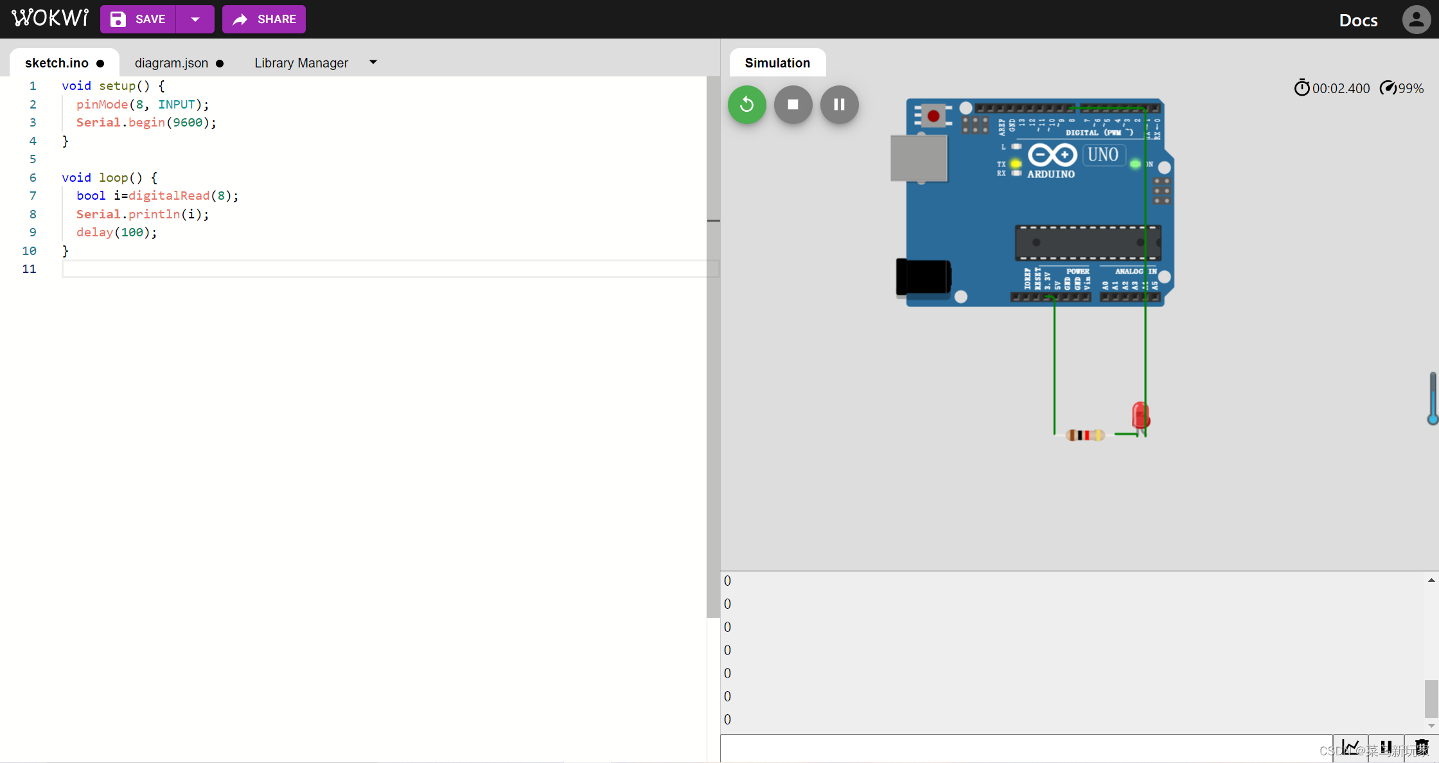Clear serial monitor with trash icon
Viewport: 1439px width, 763px height.
[x=1421, y=748]
